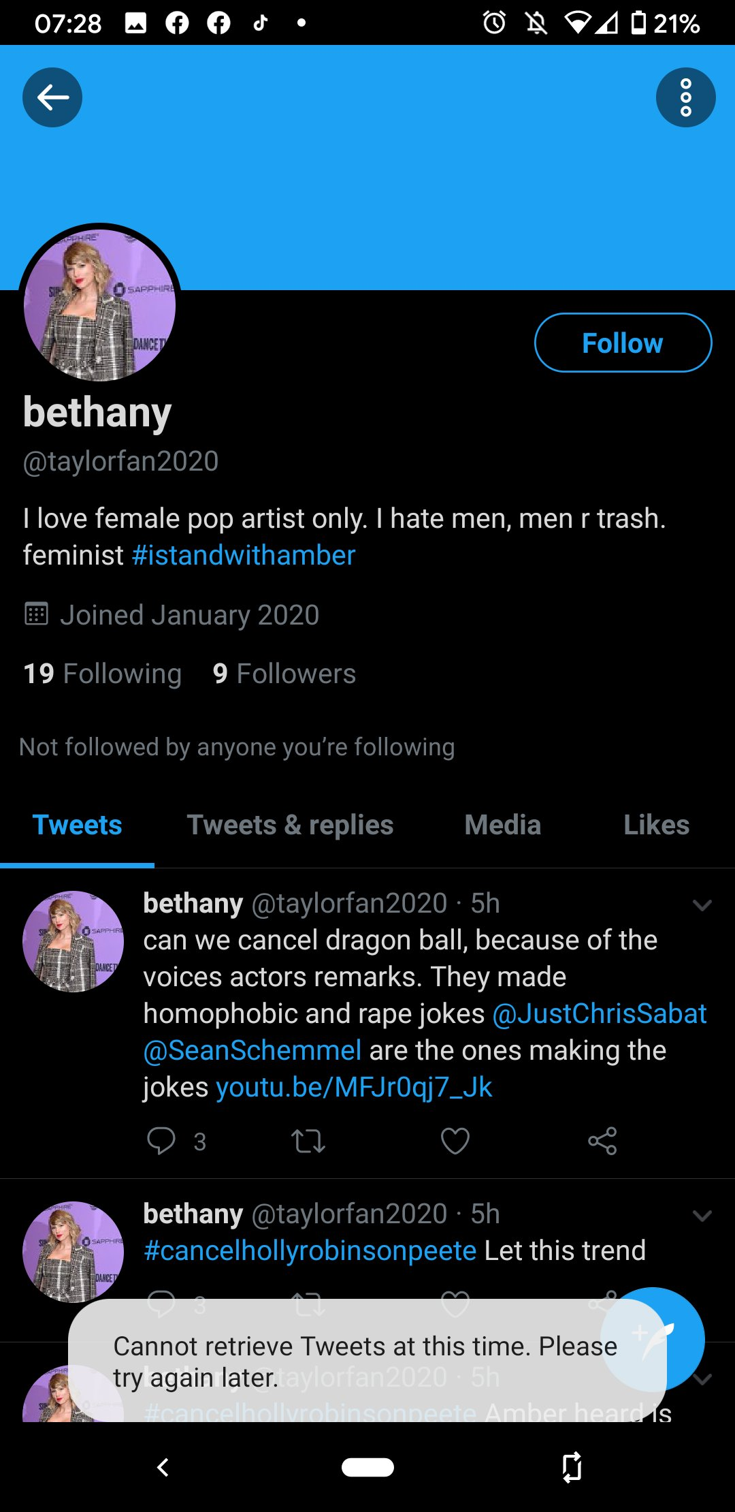Open the three-dot overflow menu
Image resolution: width=735 pixels, height=1512 pixels.
tap(685, 97)
